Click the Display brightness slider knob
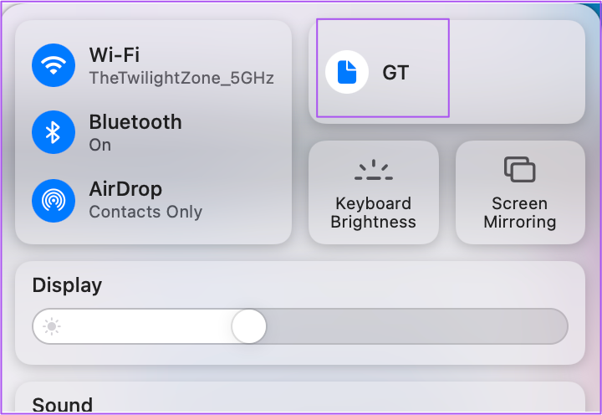602x415 pixels. point(249,326)
